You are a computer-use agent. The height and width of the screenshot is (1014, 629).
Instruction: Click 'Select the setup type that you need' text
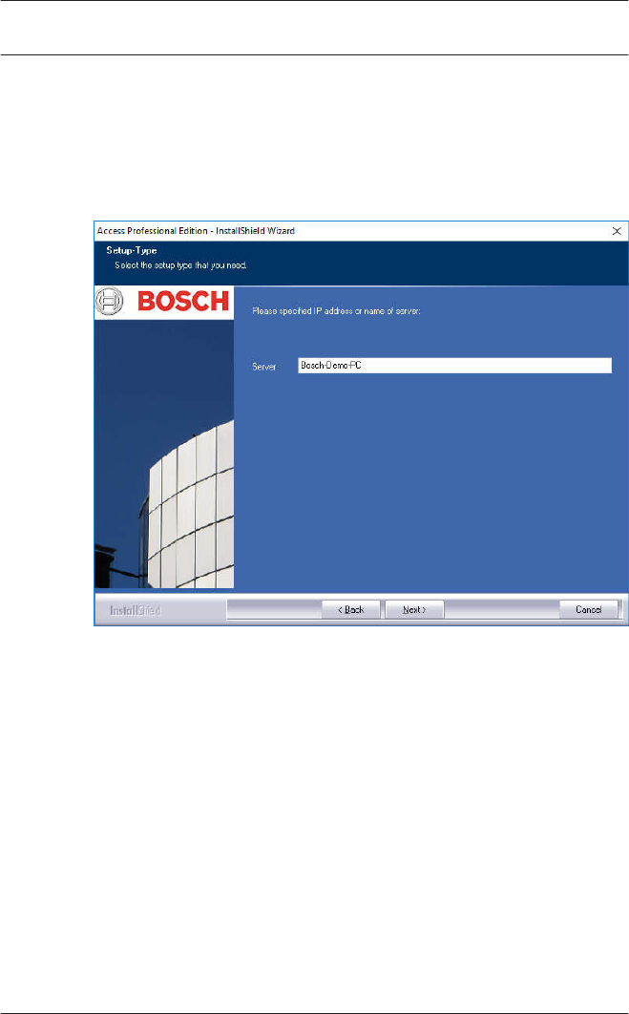180,265
